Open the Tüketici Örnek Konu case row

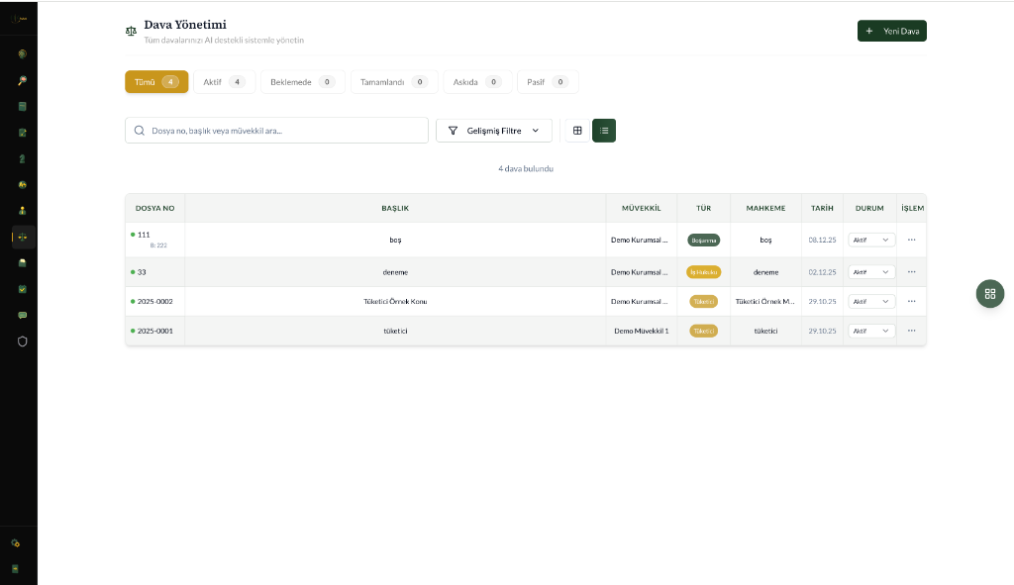[x=395, y=301]
